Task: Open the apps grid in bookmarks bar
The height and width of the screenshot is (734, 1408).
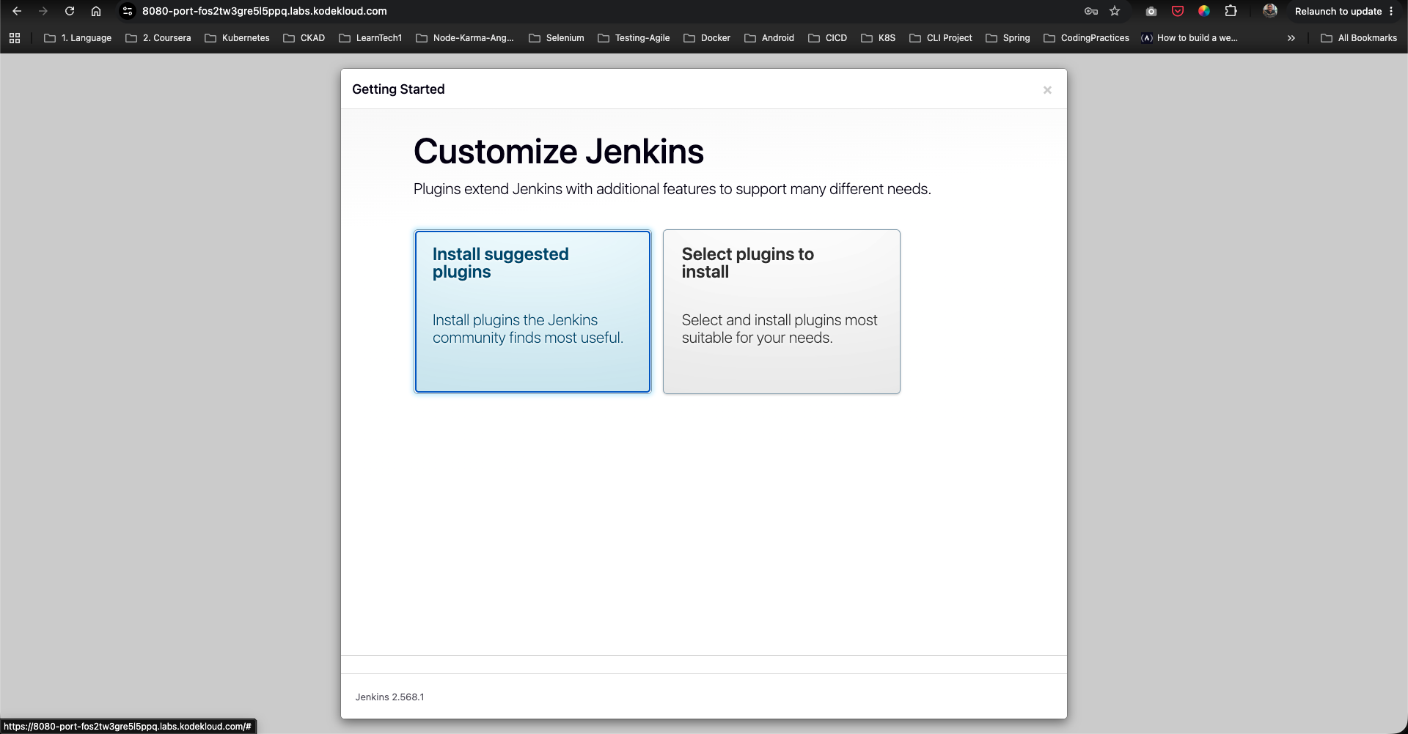Action: (x=15, y=38)
